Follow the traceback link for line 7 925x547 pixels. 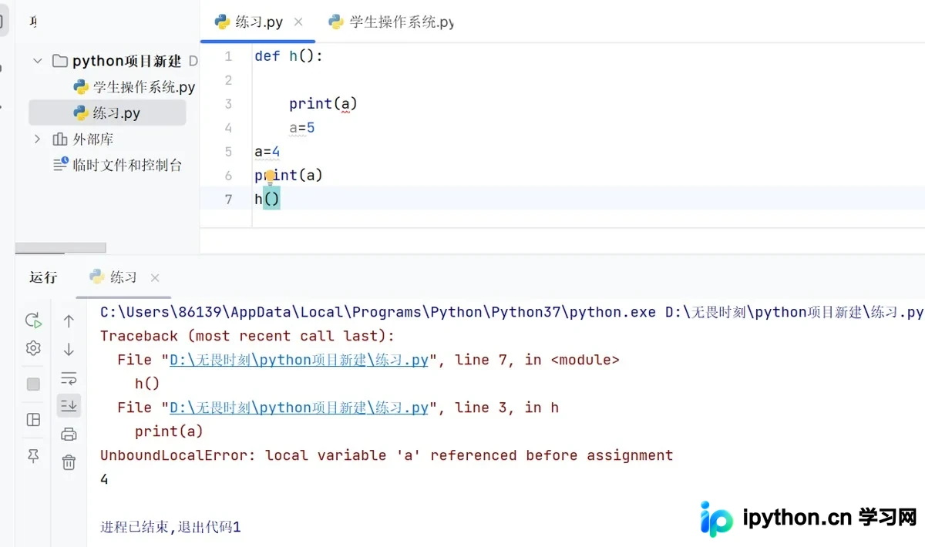(x=299, y=360)
